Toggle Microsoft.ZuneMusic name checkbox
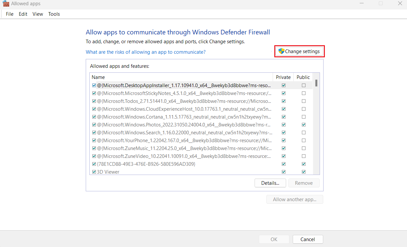407x247 pixels. point(94,148)
